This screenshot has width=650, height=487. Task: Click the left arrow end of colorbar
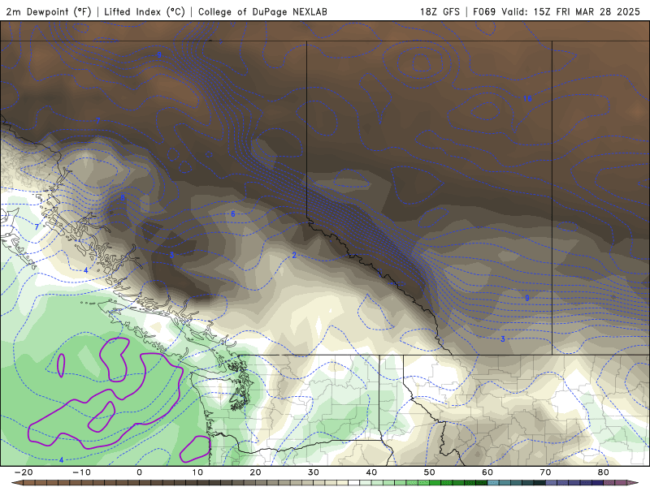click(x=17, y=483)
